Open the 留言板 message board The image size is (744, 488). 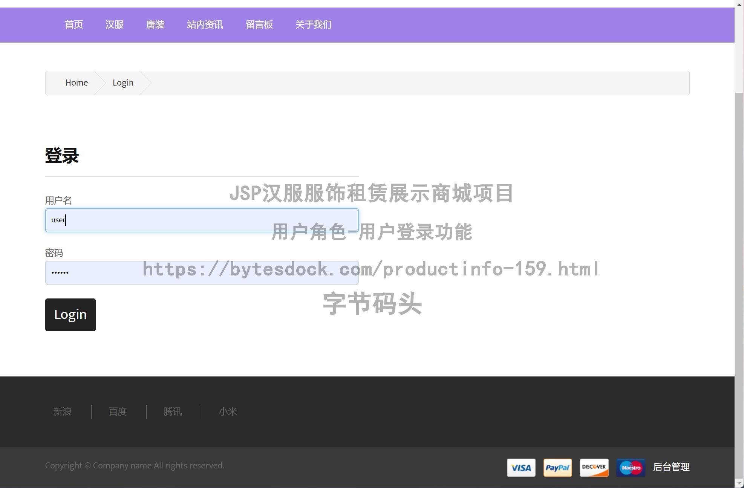(x=259, y=24)
